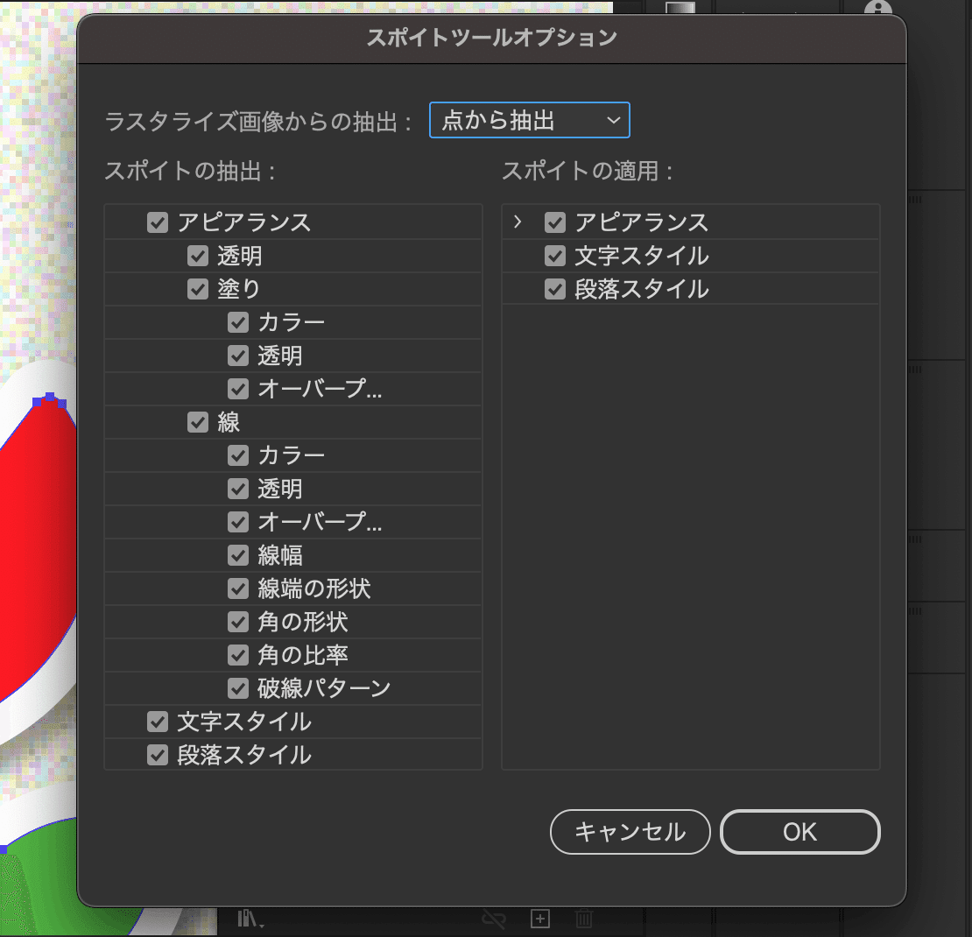This screenshot has height=937, width=972.
Task: Toggle the 破線パターン checkbox
Action: (238, 688)
